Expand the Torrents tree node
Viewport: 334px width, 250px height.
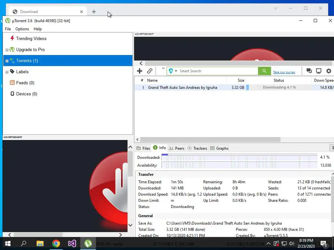[7, 61]
